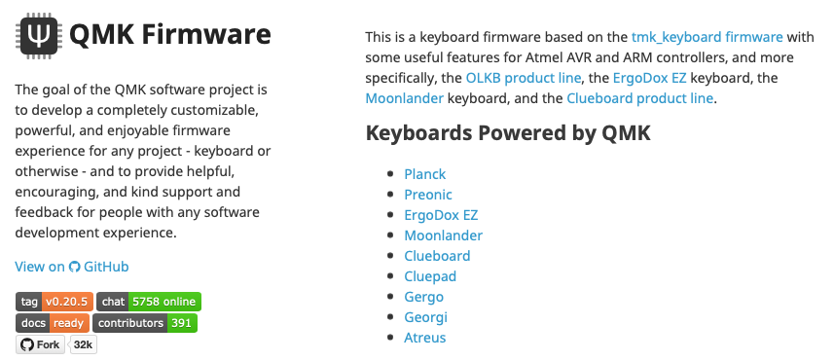
Task: Open the Georgi keyboard link
Action: (x=425, y=317)
